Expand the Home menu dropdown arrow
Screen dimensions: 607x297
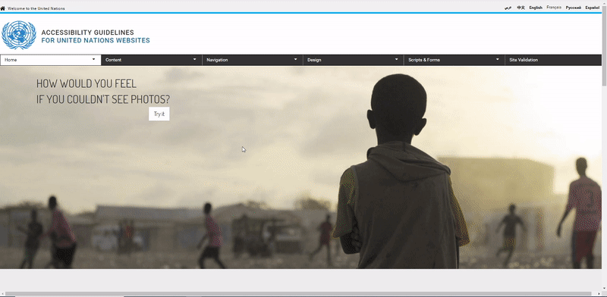click(93, 60)
